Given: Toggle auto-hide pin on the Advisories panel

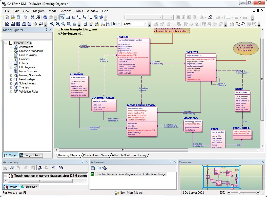Looking at the screenshot, I should (x=171, y=162).
